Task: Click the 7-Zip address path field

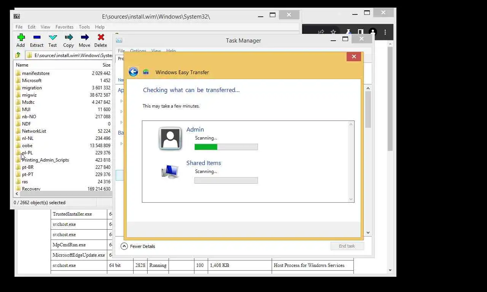Action: 70,56
